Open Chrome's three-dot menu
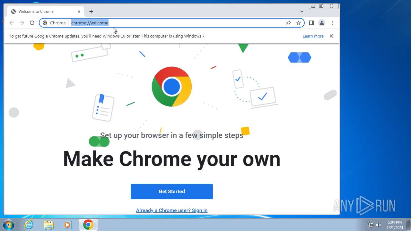 point(332,23)
